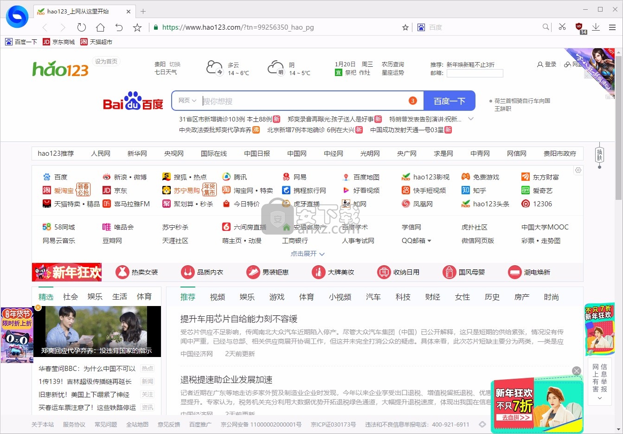The image size is (623, 434).
Task: Open QQ邮箱 dropdown arrow
Action: (429, 241)
